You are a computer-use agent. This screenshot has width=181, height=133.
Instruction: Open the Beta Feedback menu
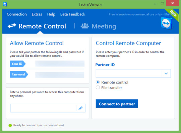coord(73,14)
